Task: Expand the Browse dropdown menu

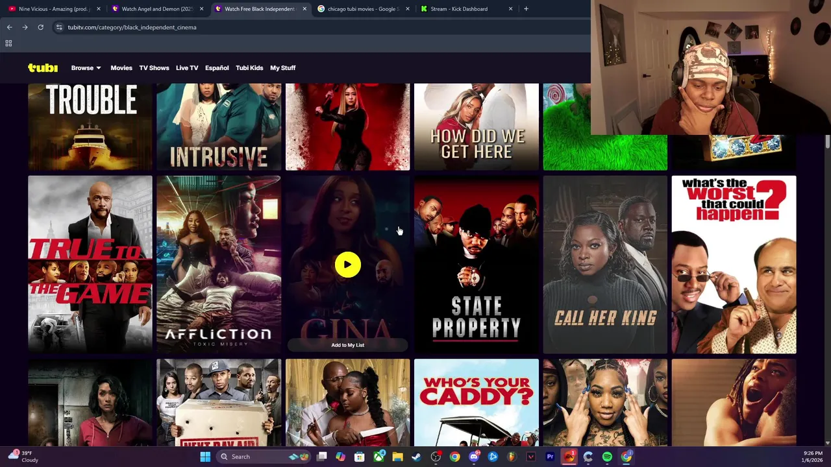Action: 86,67
